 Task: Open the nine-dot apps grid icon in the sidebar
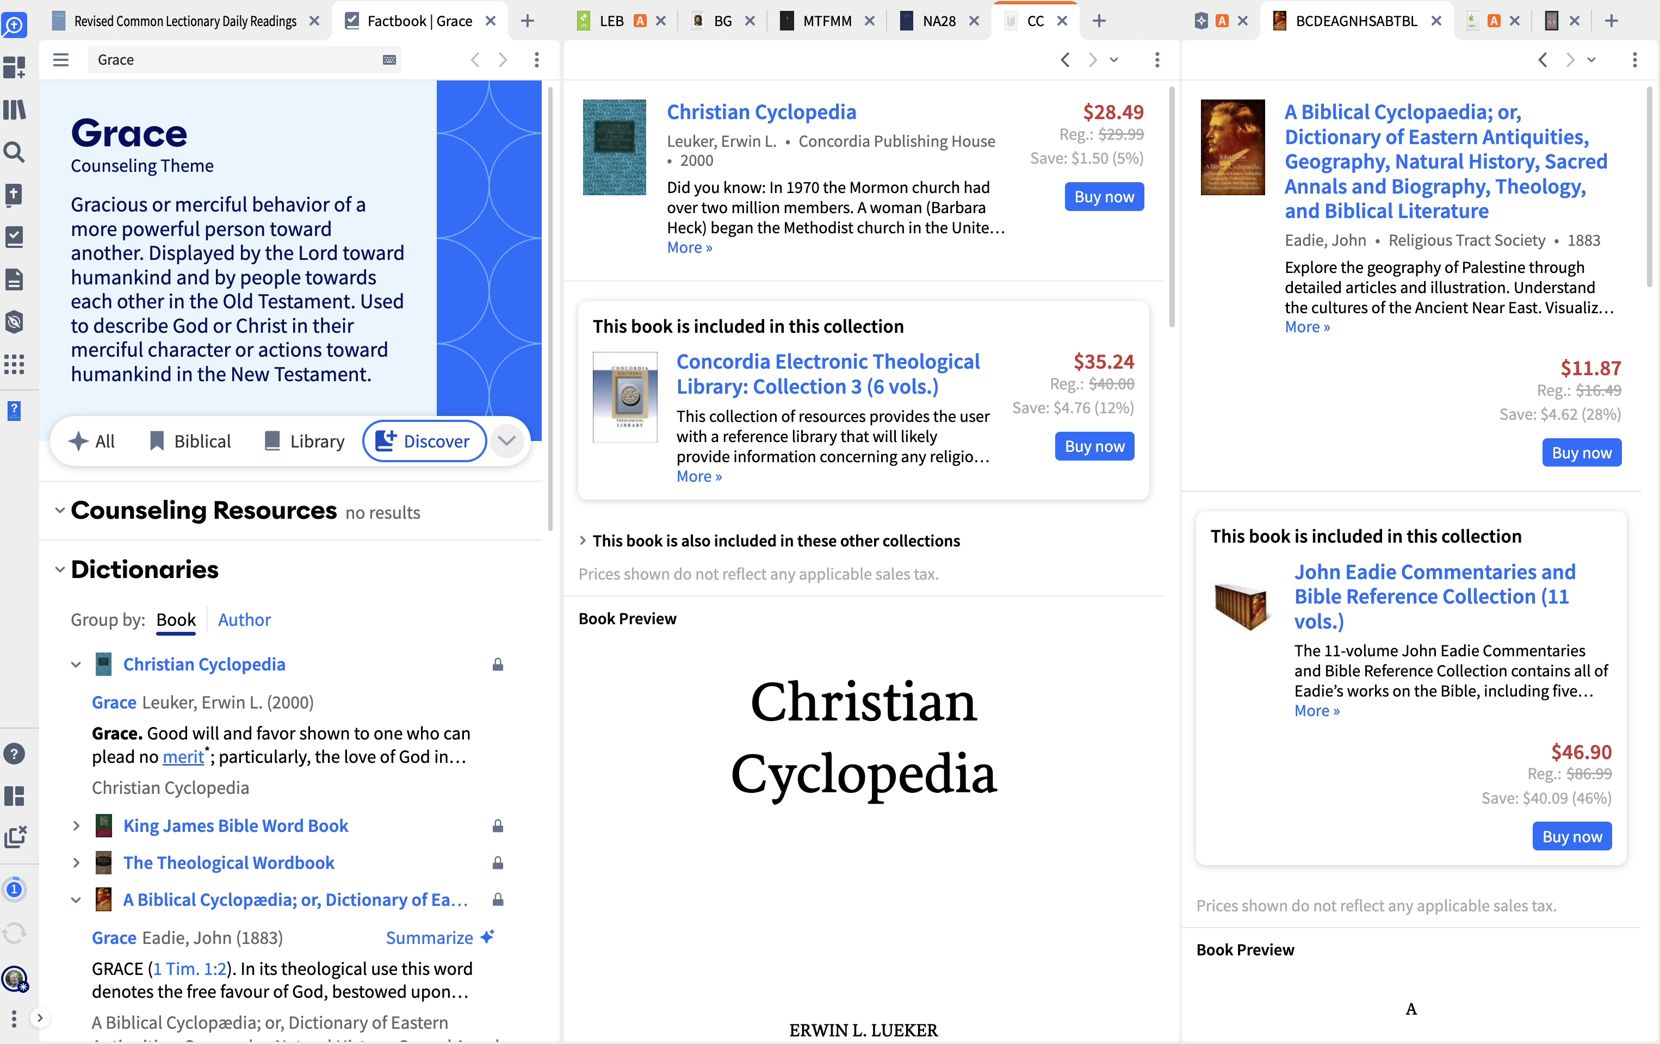(x=15, y=364)
